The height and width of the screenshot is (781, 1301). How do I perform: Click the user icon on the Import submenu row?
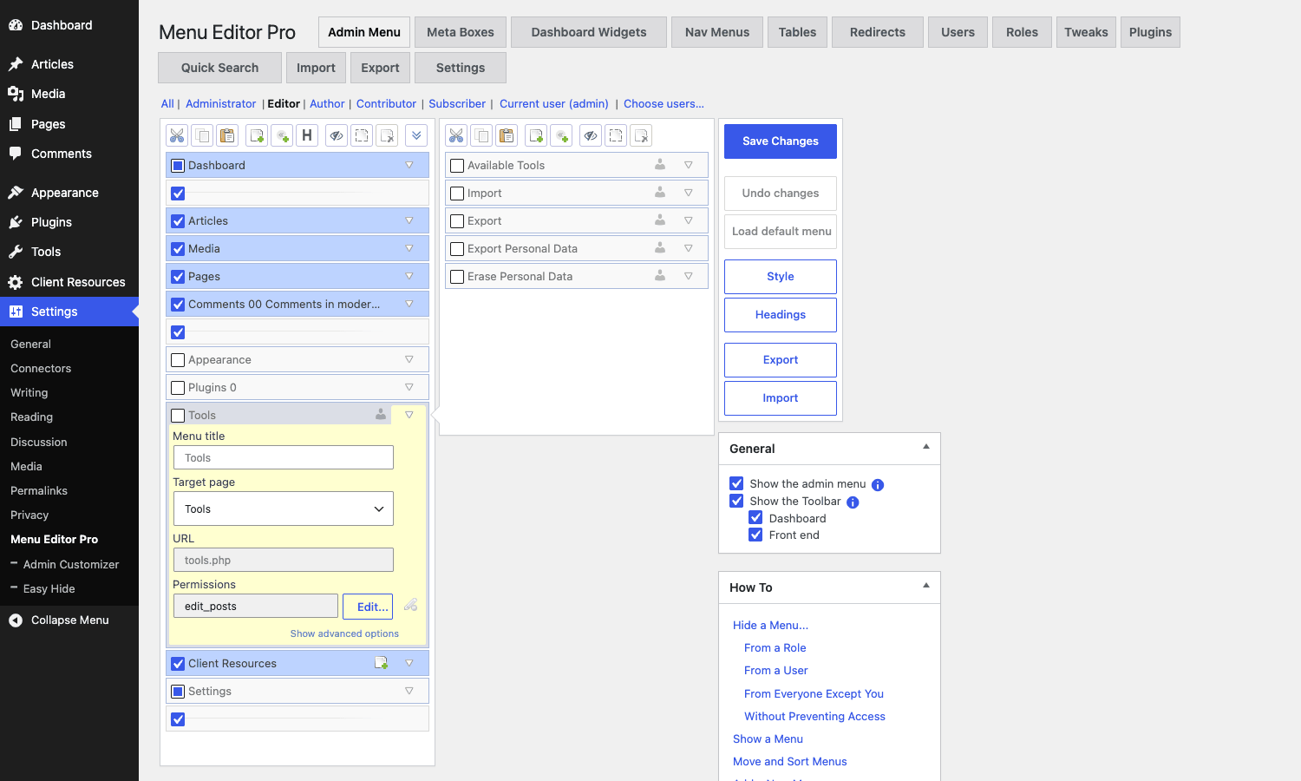pos(660,192)
